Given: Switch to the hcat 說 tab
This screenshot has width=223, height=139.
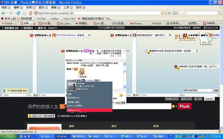Looking at the screenshot, I should point(46,23).
